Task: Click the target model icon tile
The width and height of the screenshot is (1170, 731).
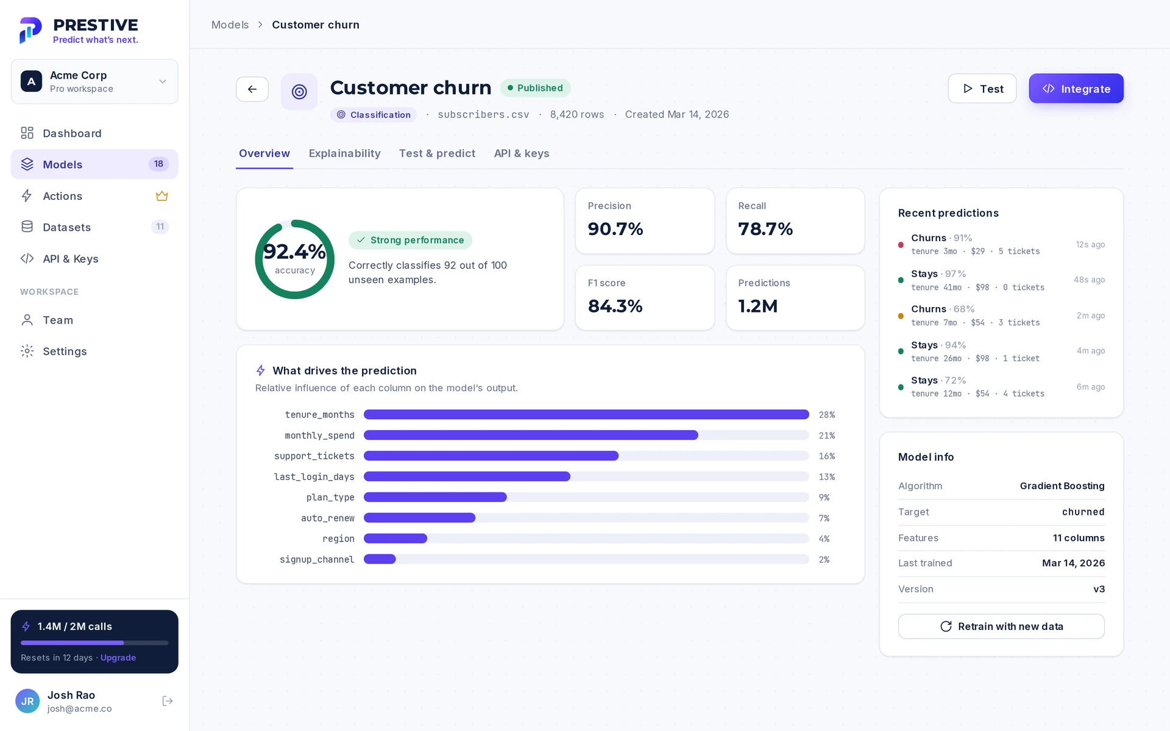Action: click(x=299, y=92)
